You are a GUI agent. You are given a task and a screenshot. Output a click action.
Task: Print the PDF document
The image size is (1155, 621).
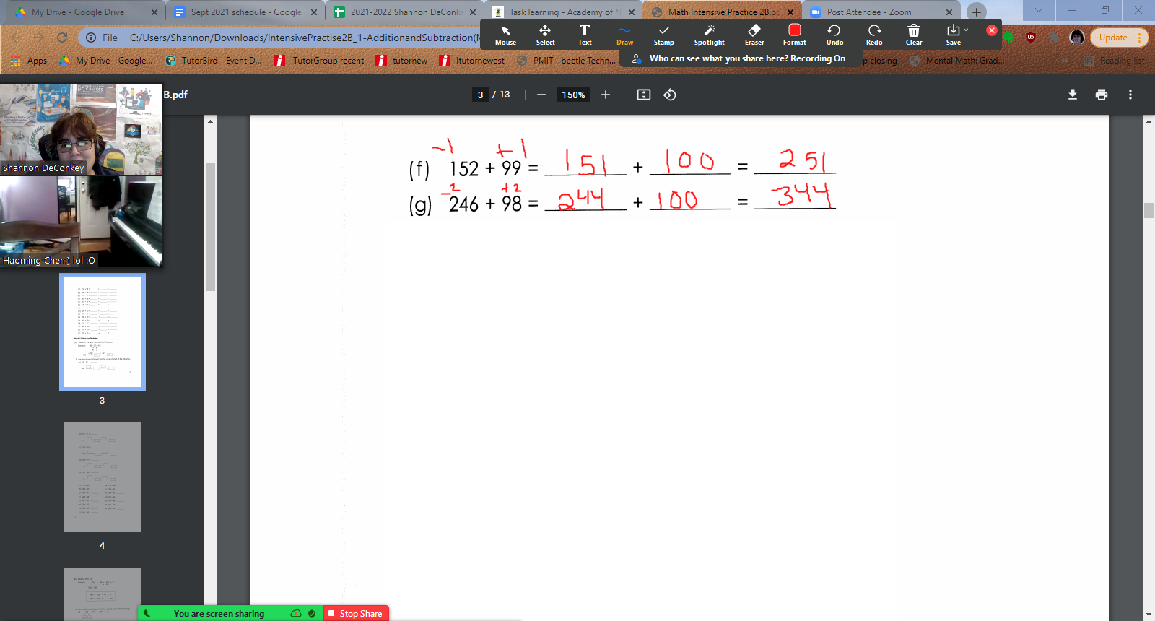click(1102, 95)
